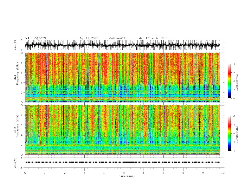Click the time axis tick label 3
The height and width of the screenshot is (194, 251).
click(x=84, y=173)
